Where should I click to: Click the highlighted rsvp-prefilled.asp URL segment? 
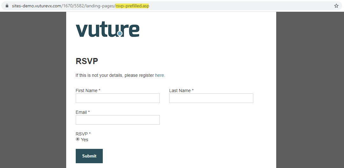point(132,6)
